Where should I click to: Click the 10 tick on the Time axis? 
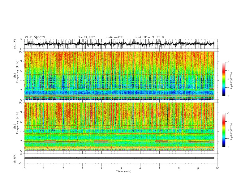217,168
